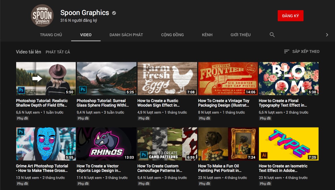
Task: Click title 'How To Create a Vector eSports Logo'
Action: (x=98, y=168)
